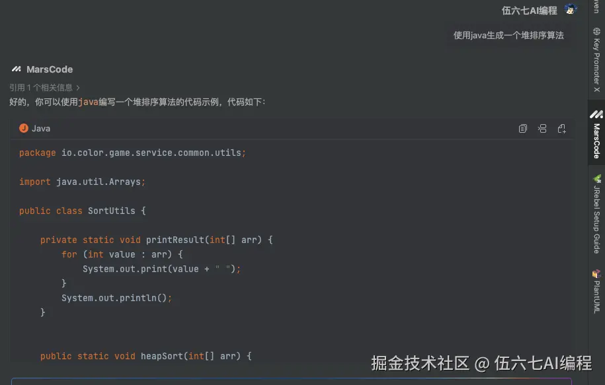Click the reply text 好的，你可以使用java编写
The image size is (605, 385).
tap(137, 102)
